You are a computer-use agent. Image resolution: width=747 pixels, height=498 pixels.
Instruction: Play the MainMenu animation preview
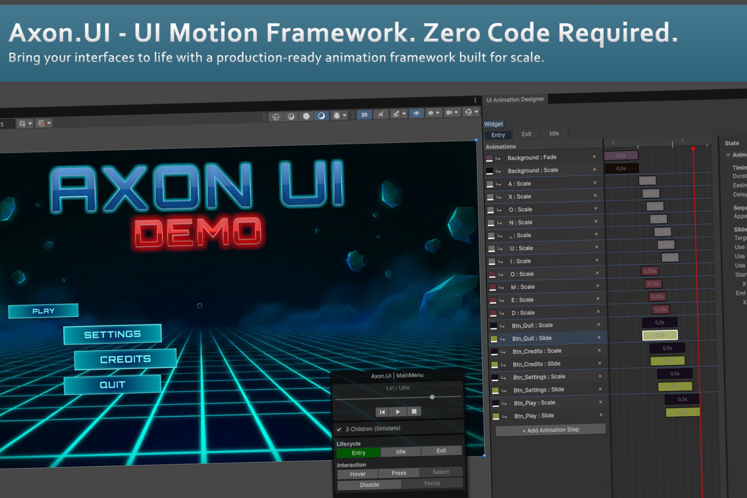[398, 412]
